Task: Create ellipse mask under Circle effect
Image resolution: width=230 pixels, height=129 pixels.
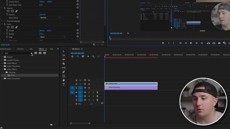Action: [x=8, y=27]
